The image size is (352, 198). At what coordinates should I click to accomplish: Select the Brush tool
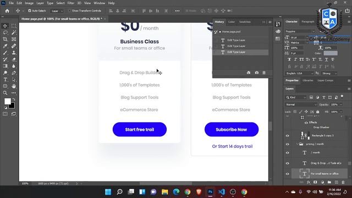tap(5, 53)
